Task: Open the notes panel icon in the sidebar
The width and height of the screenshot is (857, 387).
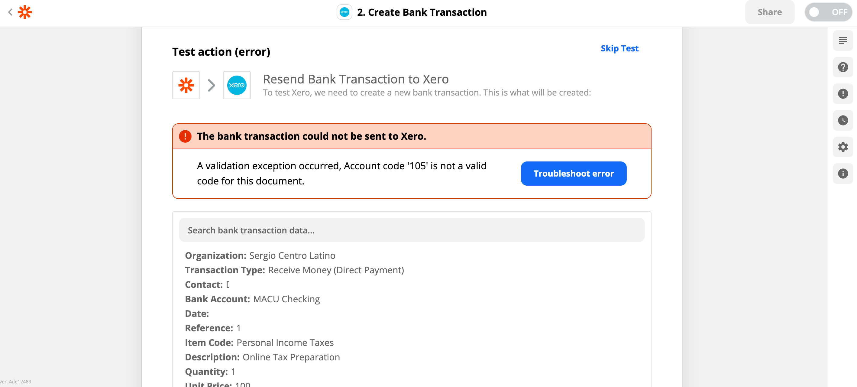Action: (x=843, y=41)
